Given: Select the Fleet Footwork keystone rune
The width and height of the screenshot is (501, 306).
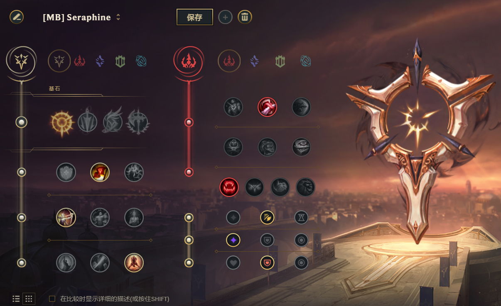Looking at the screenshot, I should pyautogui.click(x=113, y=122).
